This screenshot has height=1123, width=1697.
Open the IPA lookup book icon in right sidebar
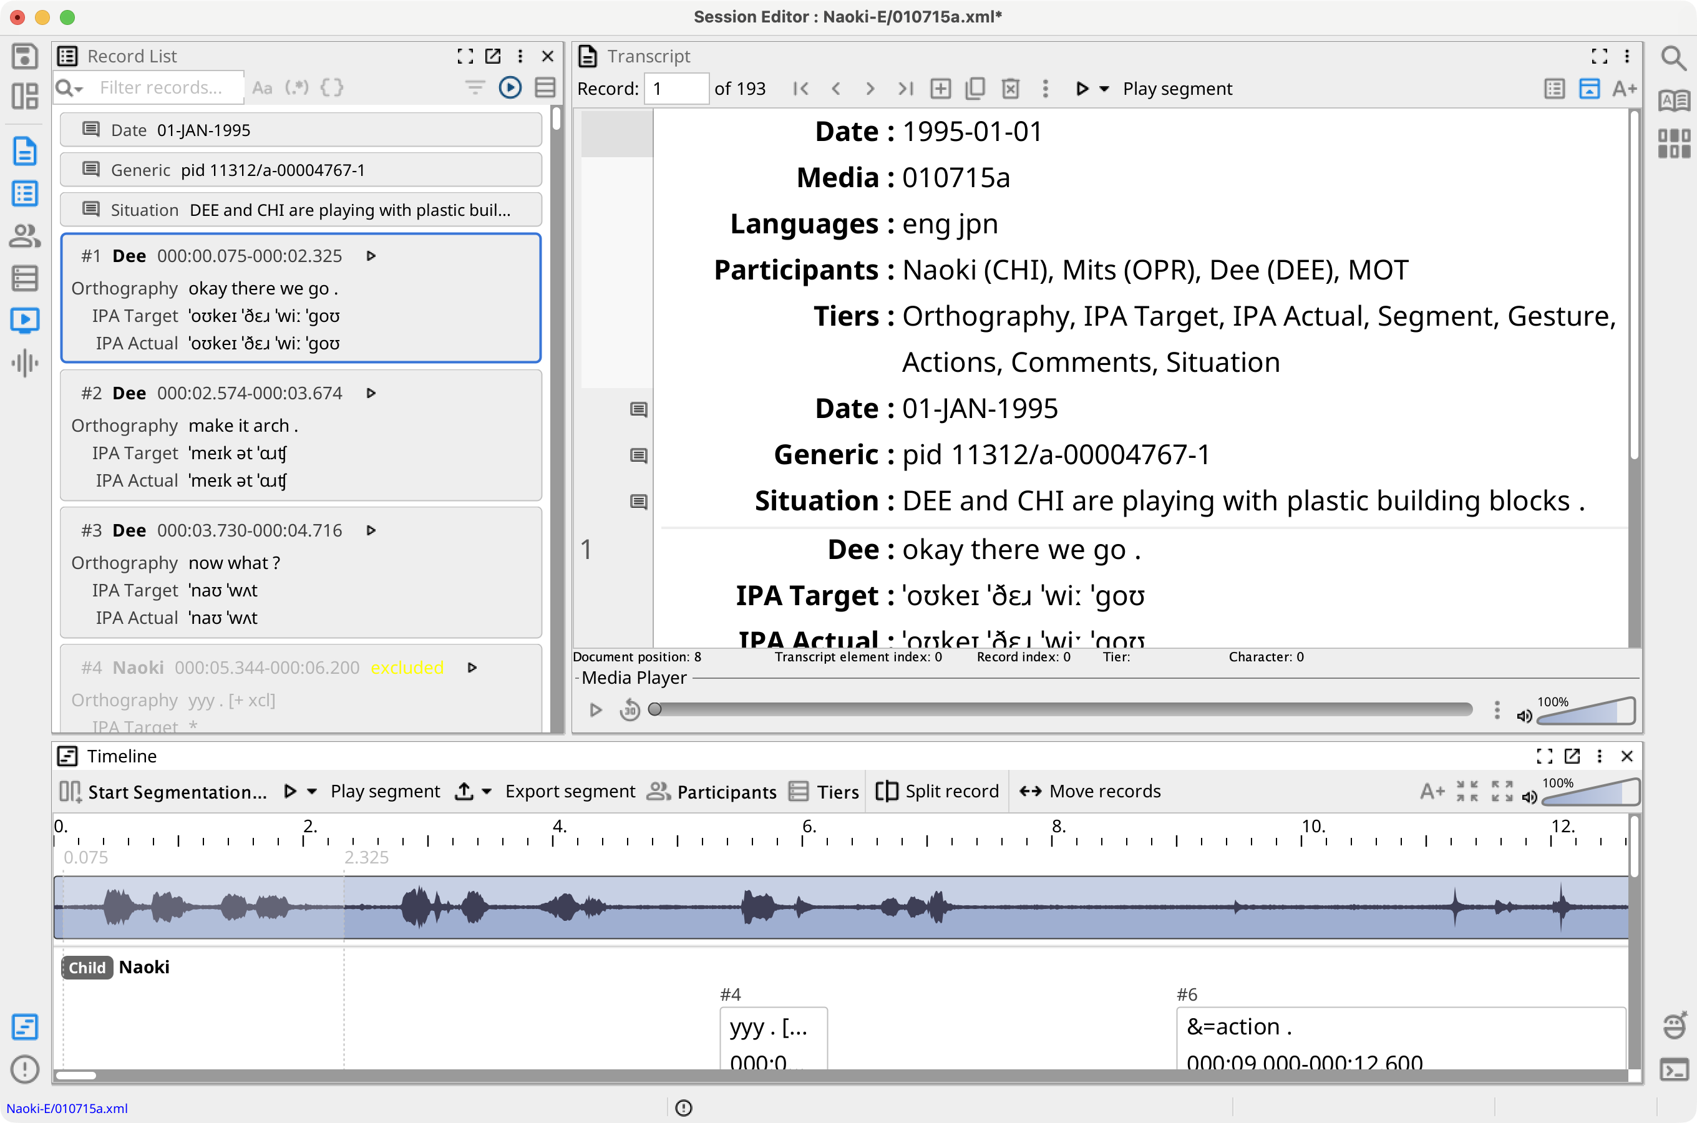click(x=1673, y=101)
